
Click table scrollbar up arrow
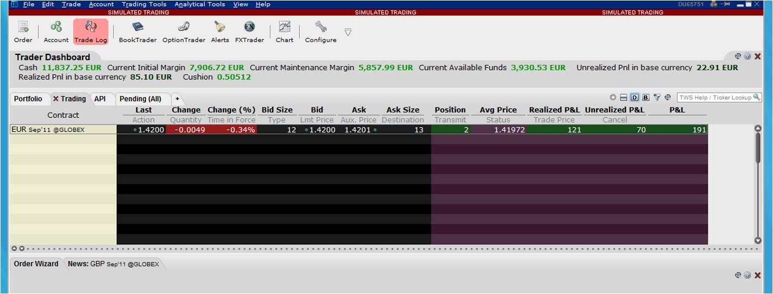758,128
